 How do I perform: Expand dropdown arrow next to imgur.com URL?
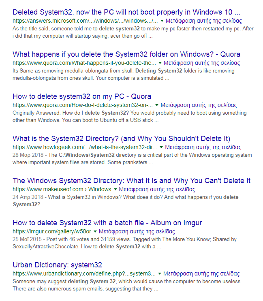click(x=95, y=232)
